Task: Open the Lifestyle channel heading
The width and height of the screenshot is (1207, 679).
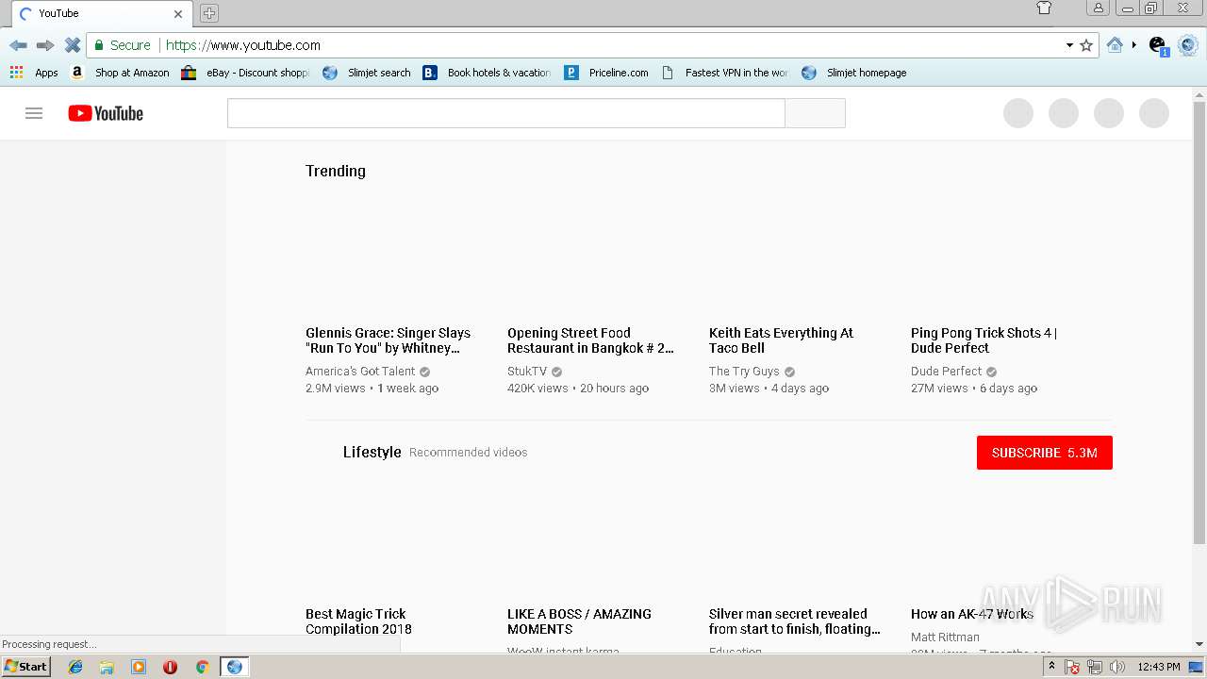Action: coord(372,453)
